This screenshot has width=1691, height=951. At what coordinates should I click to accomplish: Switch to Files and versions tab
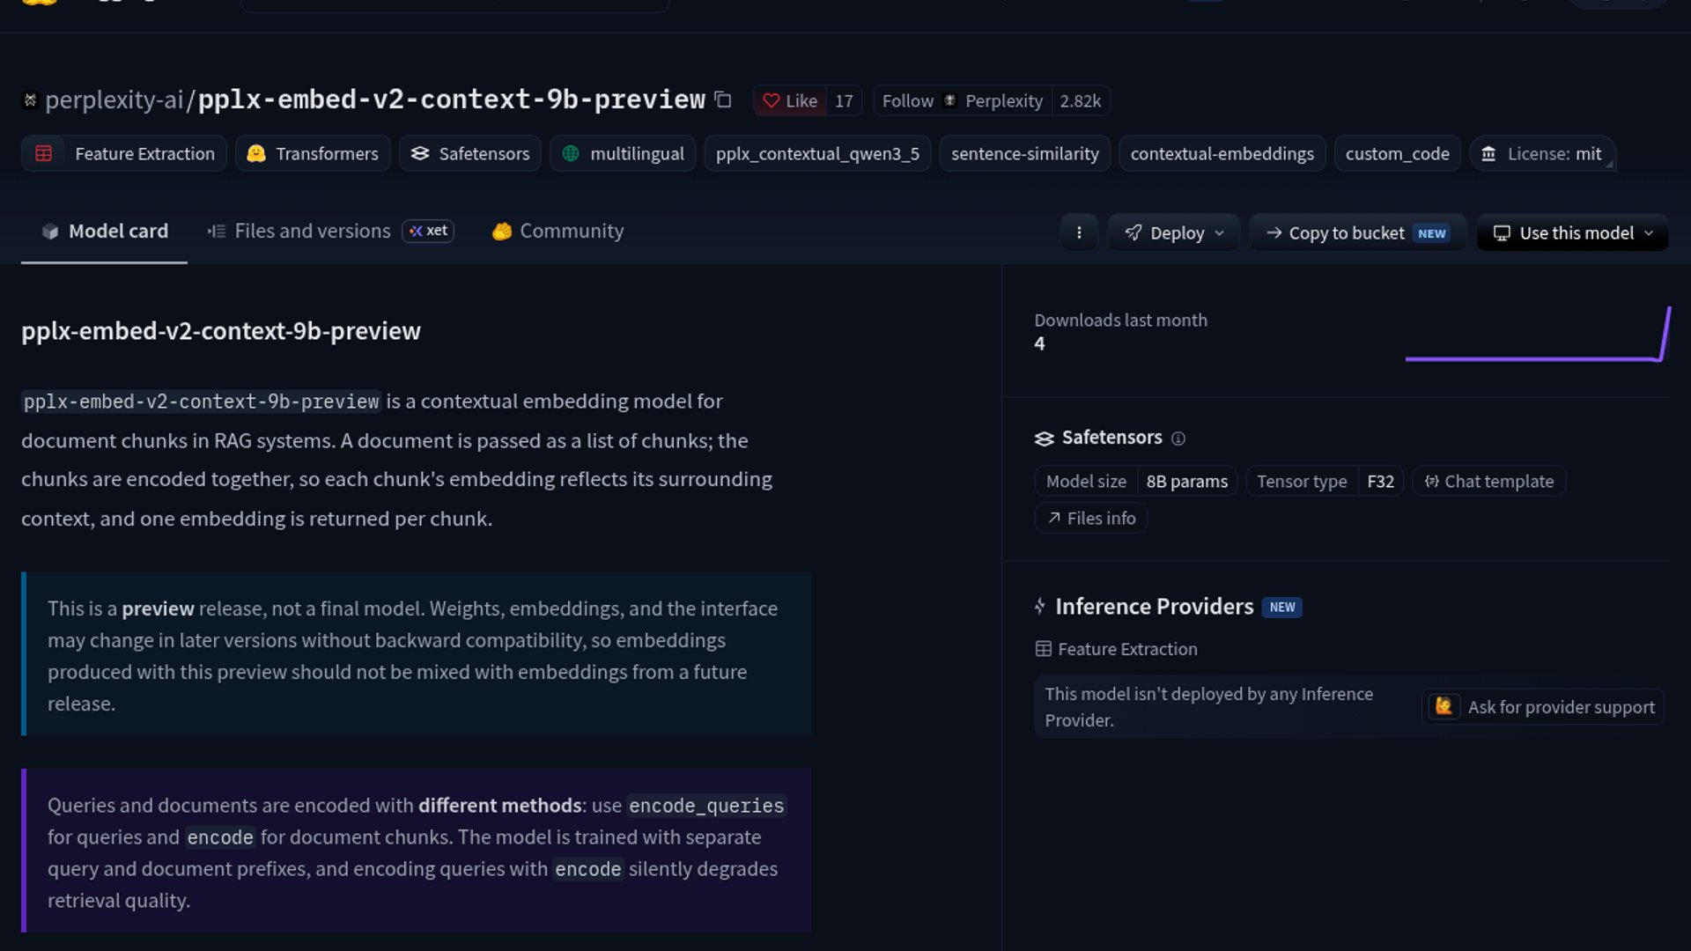[299, 231]
